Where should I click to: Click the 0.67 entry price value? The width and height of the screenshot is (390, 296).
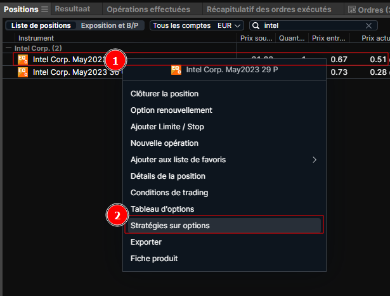339,60
